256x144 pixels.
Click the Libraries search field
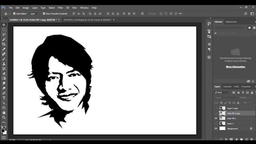(235, 33)
